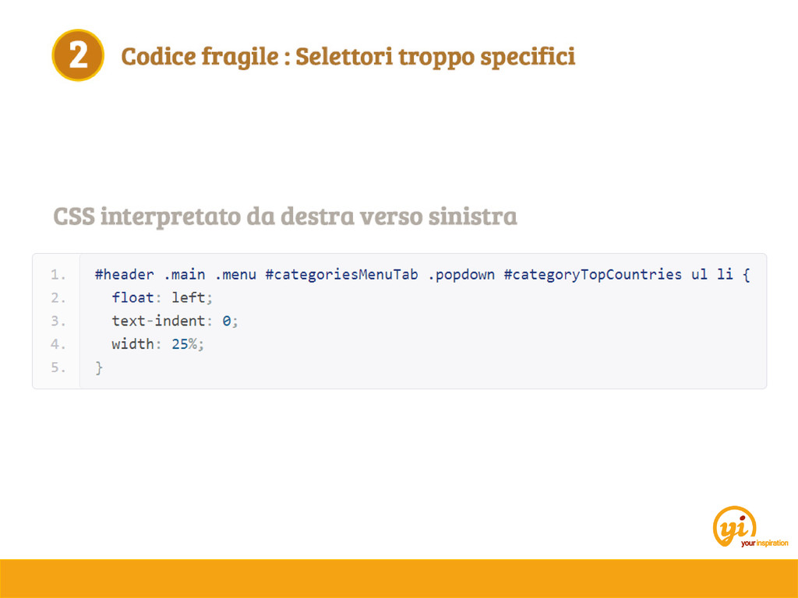Click the orange number 2 circle badge
This screenshot has height=598, width=798.
(x=78, y=55)
